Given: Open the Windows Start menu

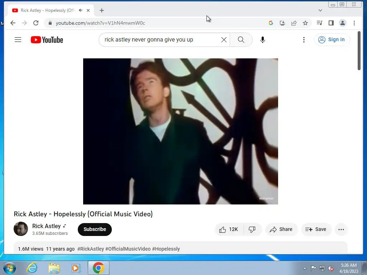Looking at the screenshot, I should [x=9, y=268].
